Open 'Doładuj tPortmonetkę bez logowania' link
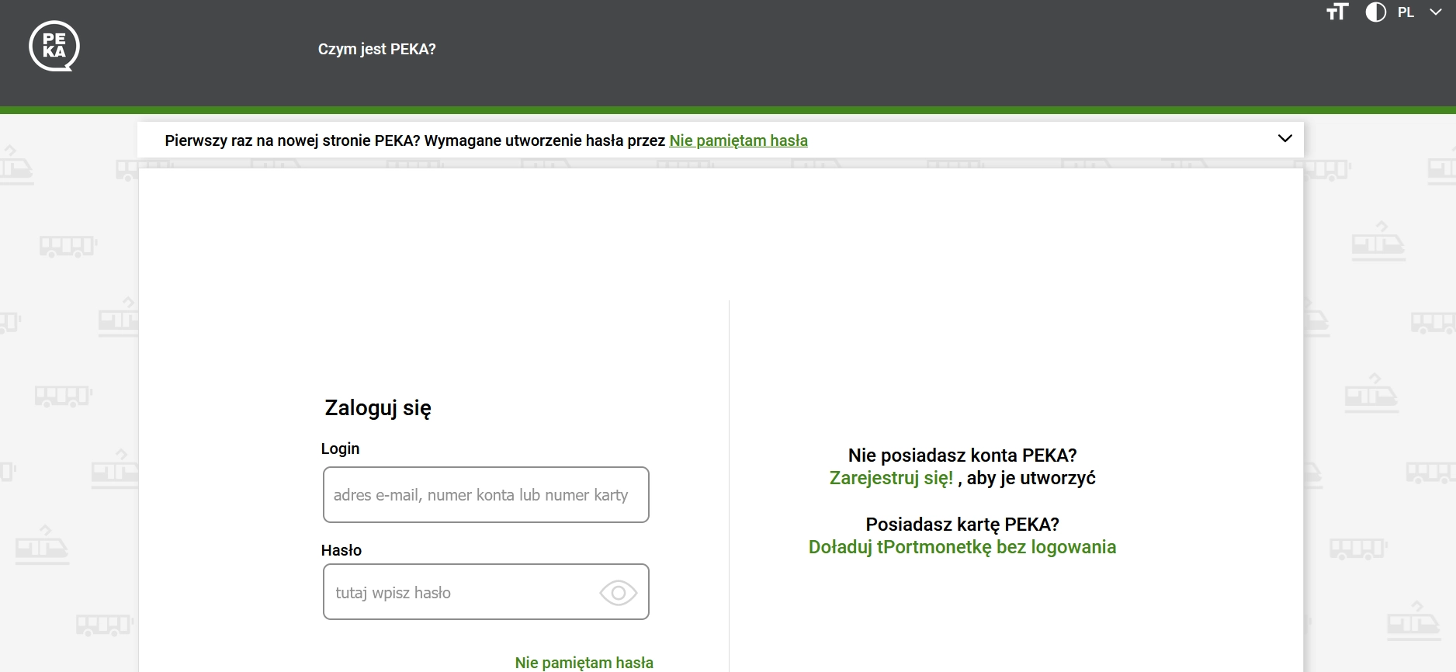1456x672 pixels. (x=962, y=547)
